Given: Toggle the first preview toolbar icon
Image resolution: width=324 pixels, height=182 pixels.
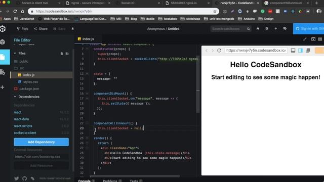Looking at the screenshot, I should 293,51.
